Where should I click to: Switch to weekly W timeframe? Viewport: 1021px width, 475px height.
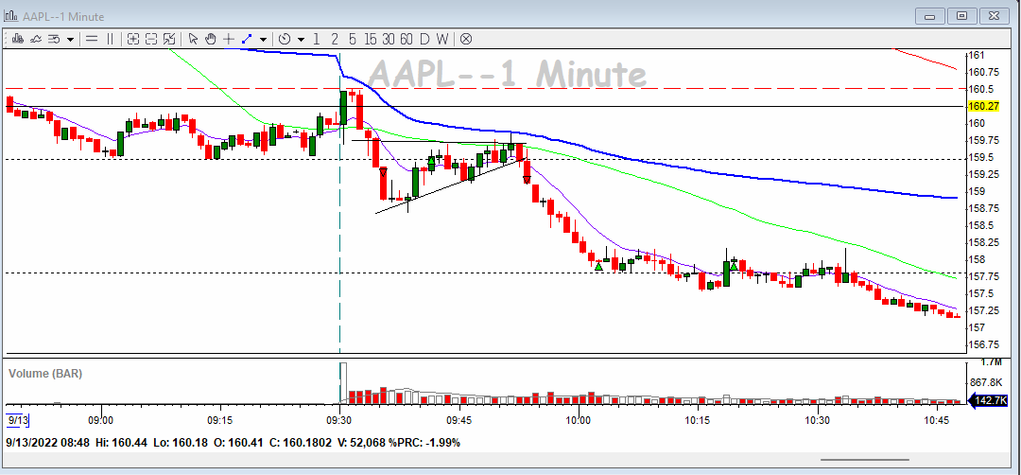click(442, 39)
